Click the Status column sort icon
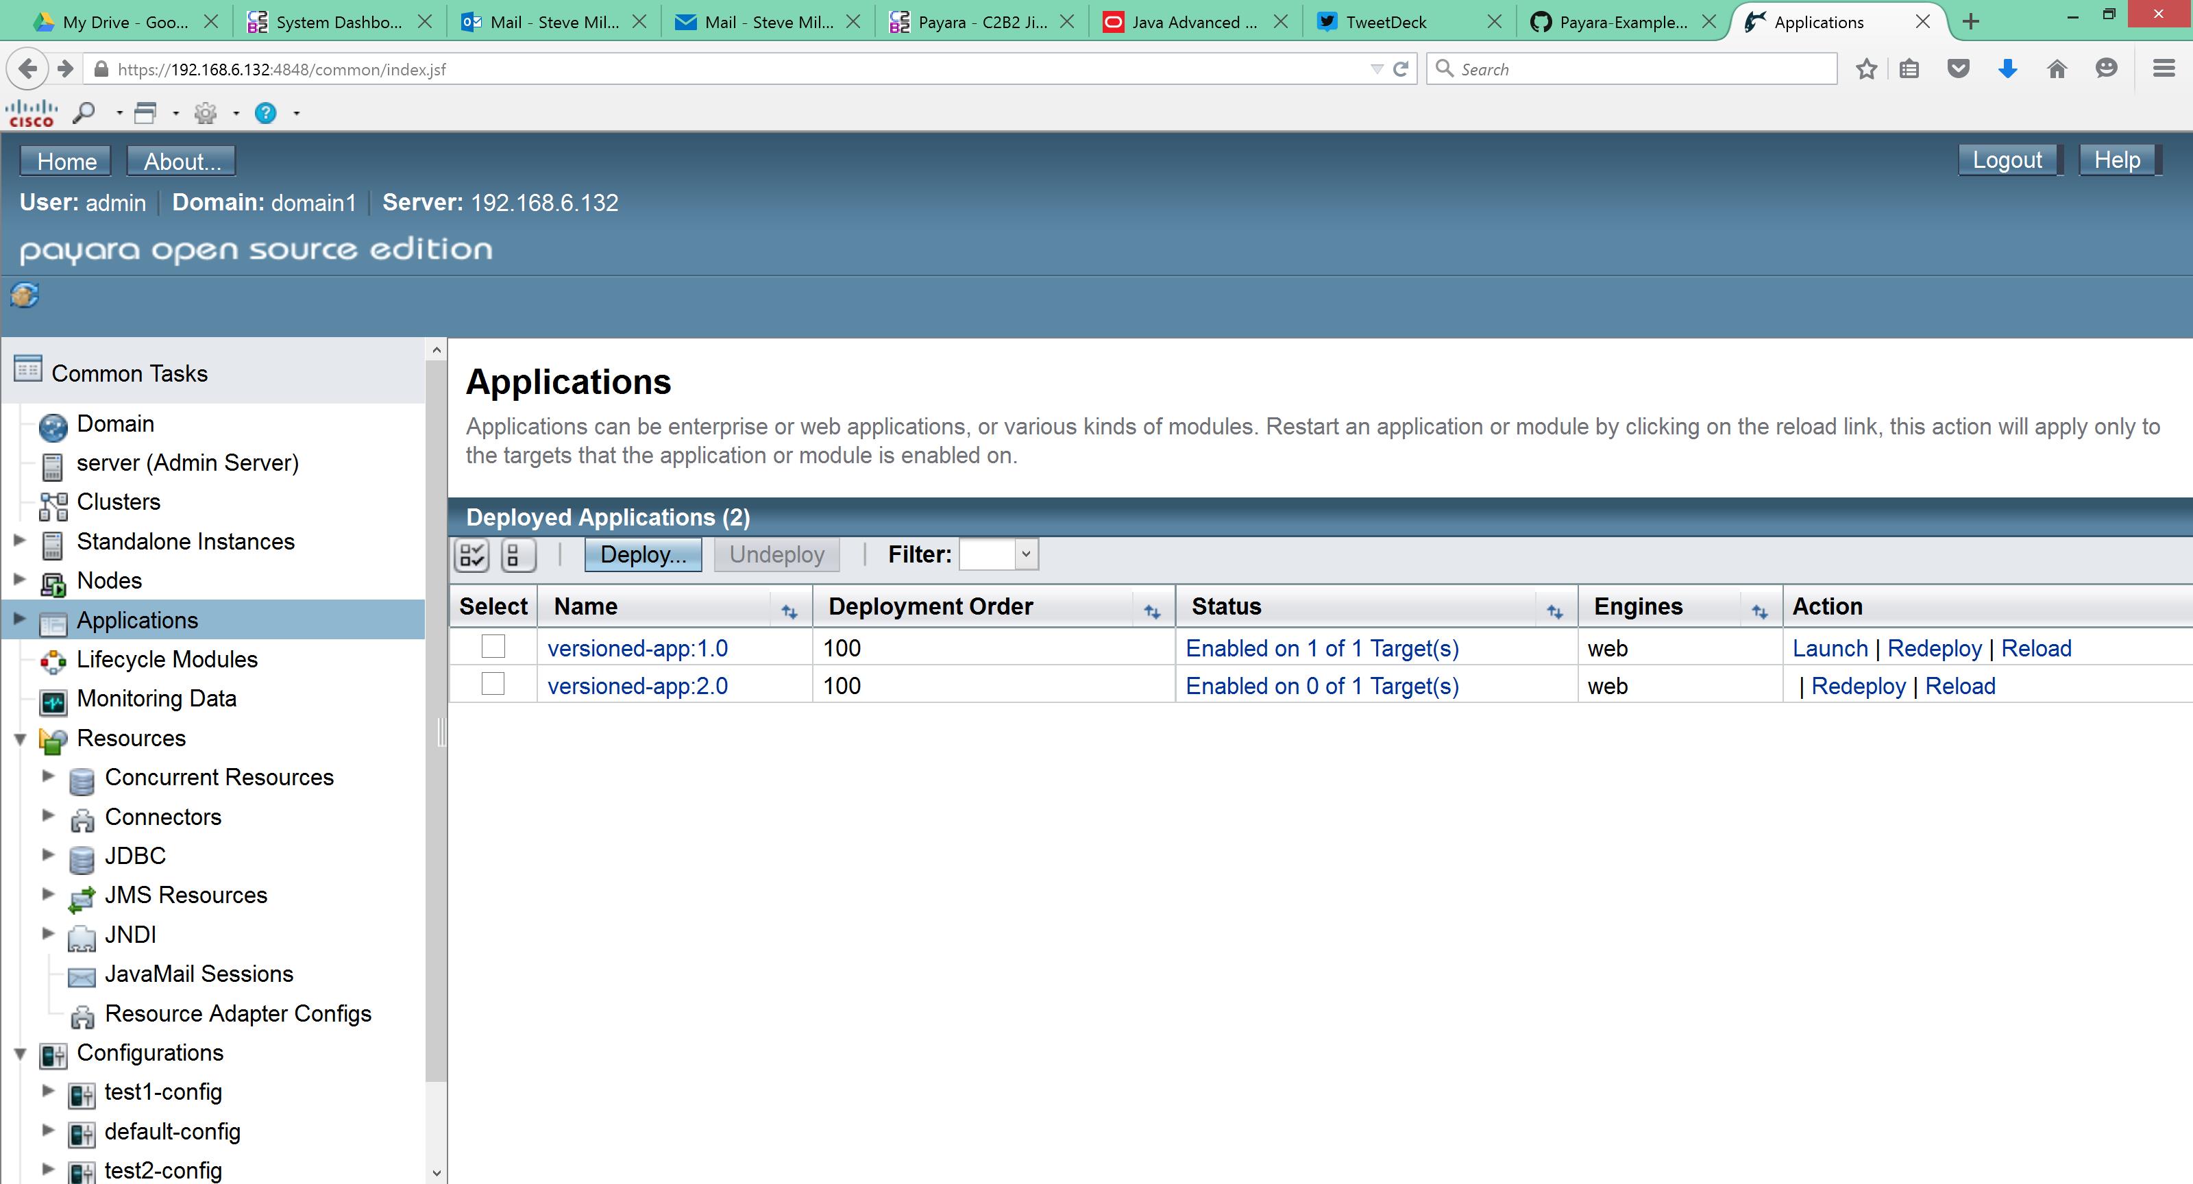The width and height of the screenshot is (2193, 1184). click(1554, 611)
